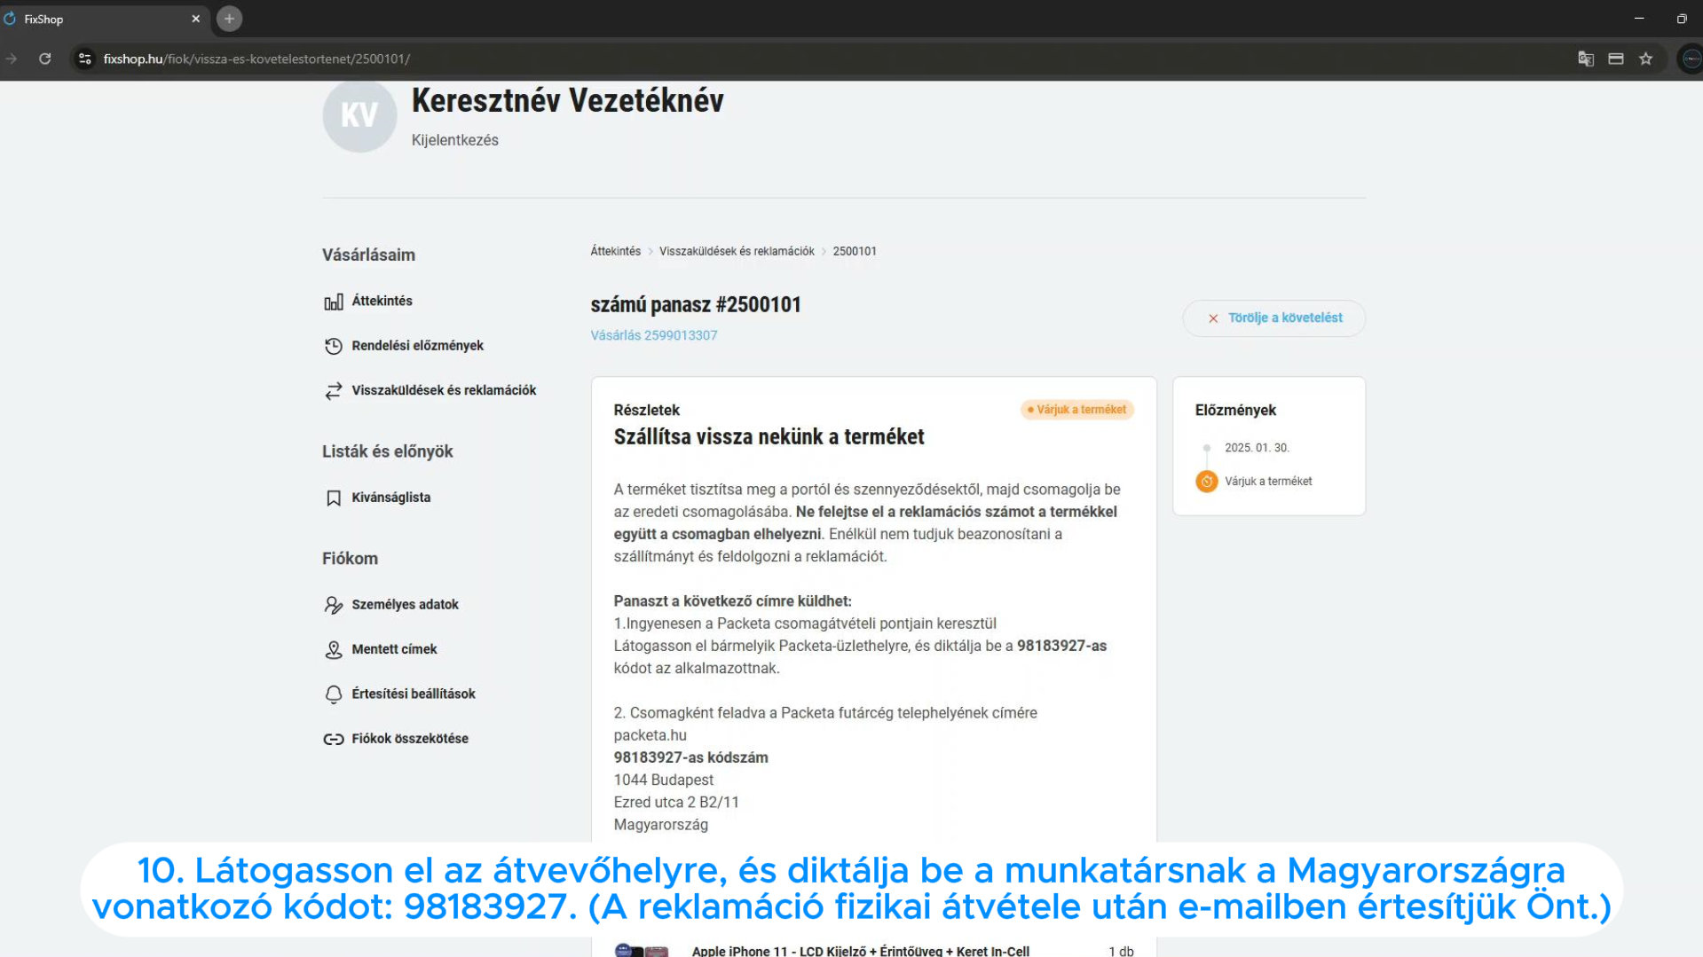Click the Személyes adatok person icon
The width and height of the screenshot is (1703, 957).
[333, 605]
